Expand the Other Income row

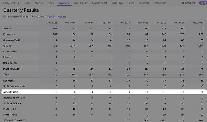[x=19, y=52]
